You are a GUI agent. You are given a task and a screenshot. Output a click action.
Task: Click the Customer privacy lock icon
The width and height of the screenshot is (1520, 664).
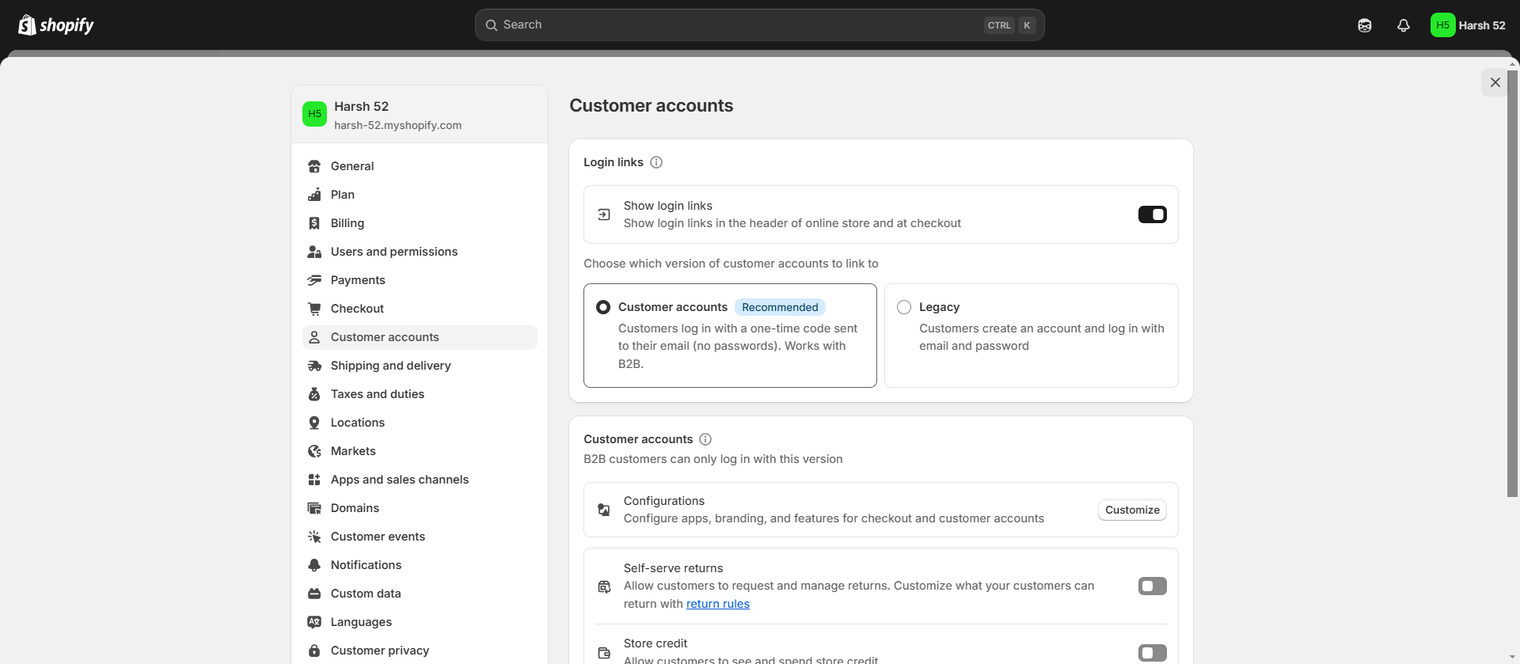[314, 651]
